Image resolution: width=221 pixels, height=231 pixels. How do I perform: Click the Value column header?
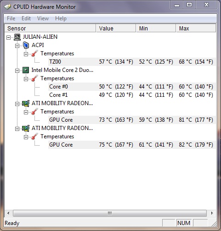coord(116,28)
